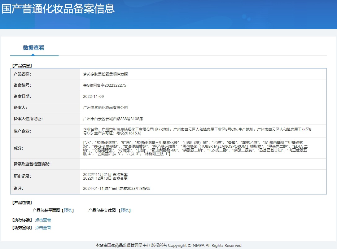337x249 pixels.
Task: Preview 产品包装平面图 via its 预览 link
Action: (68, 210)
